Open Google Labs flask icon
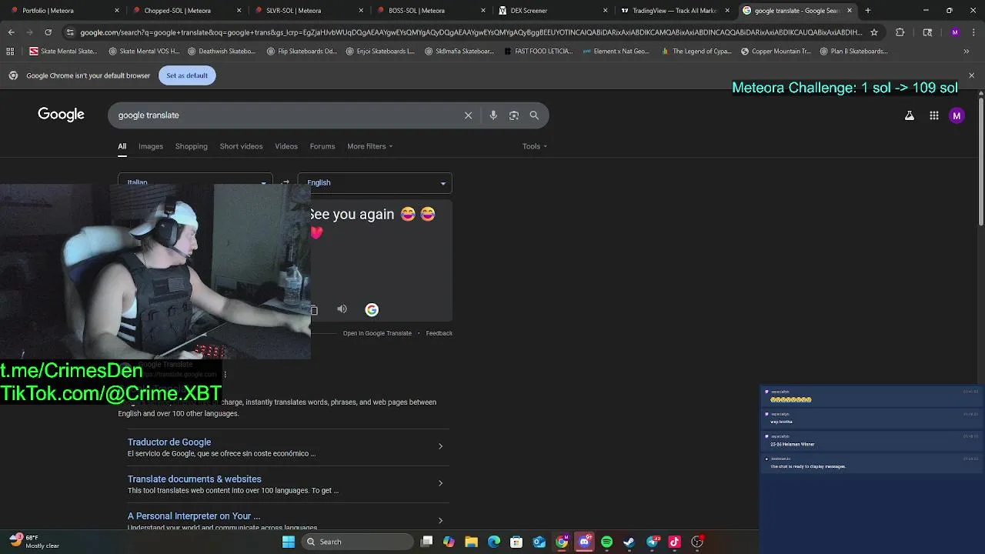985x554 pixels. [x=910, y=115]
